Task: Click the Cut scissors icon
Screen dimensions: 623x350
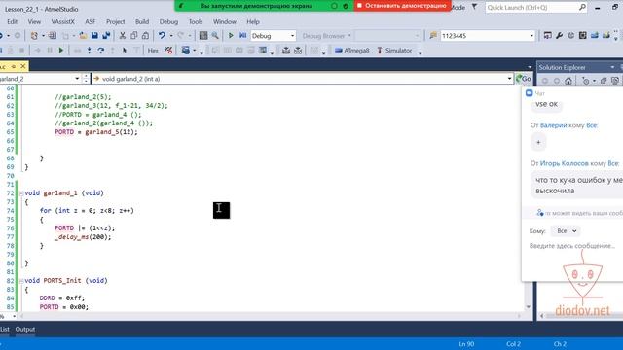Action: pyautogui.click(x=123, y=36)
